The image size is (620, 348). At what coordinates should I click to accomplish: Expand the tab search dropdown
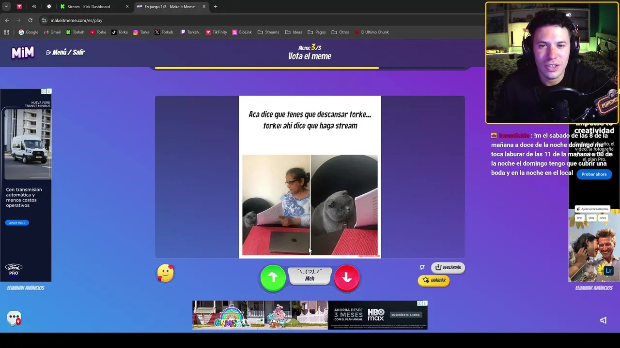coord(6,7)
